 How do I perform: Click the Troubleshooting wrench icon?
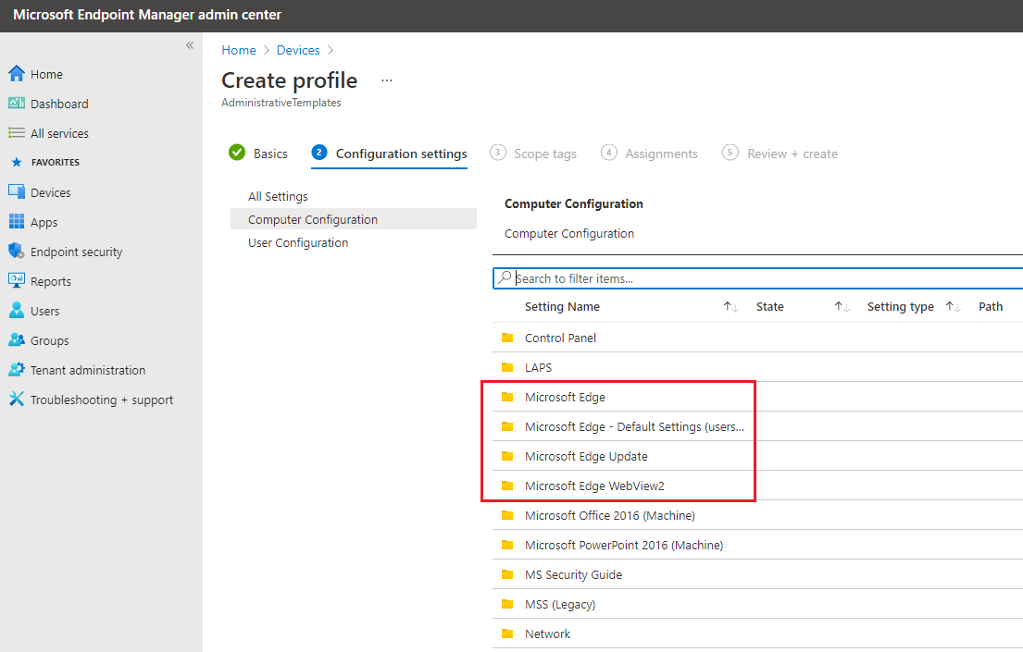pyautogui.click(x=17, y=399)
